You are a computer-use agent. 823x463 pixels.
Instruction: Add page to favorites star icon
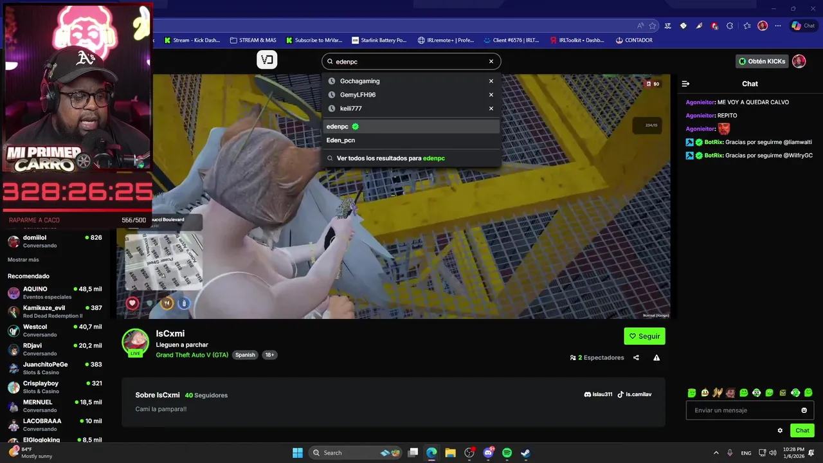tap(653, 26)
